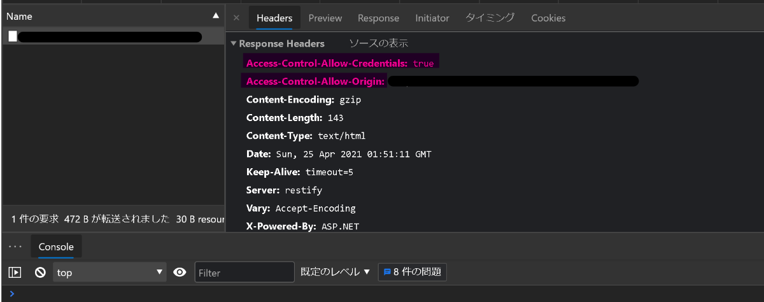Create a live expression with the eye icon
Screen dimensions: 764x302
click(x=180, y=273)
